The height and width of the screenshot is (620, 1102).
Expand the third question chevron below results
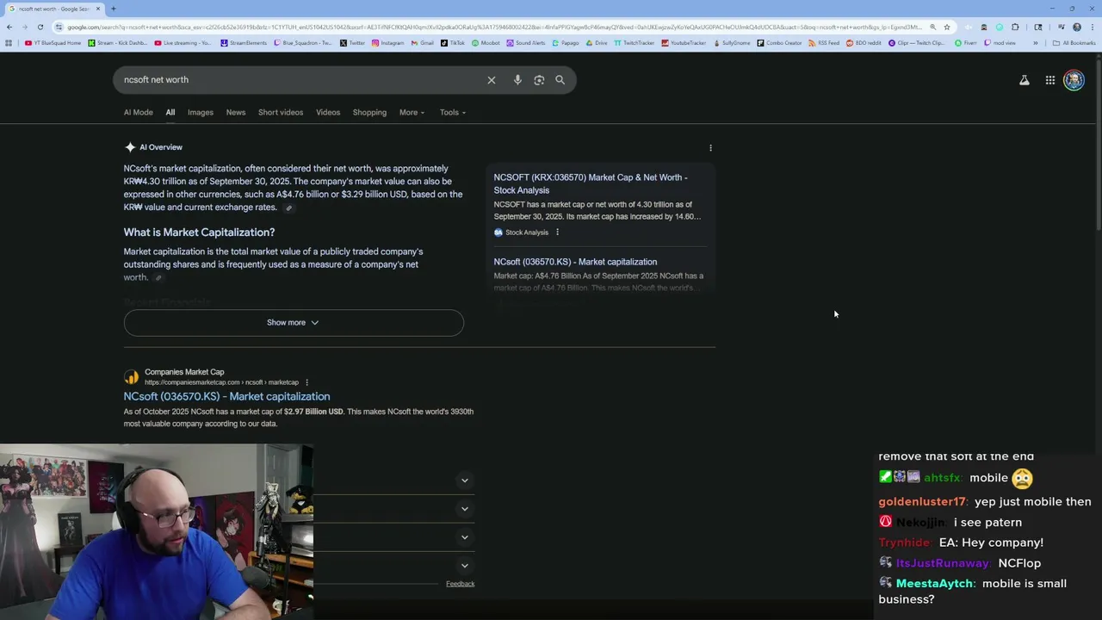(x=464, y=537)
